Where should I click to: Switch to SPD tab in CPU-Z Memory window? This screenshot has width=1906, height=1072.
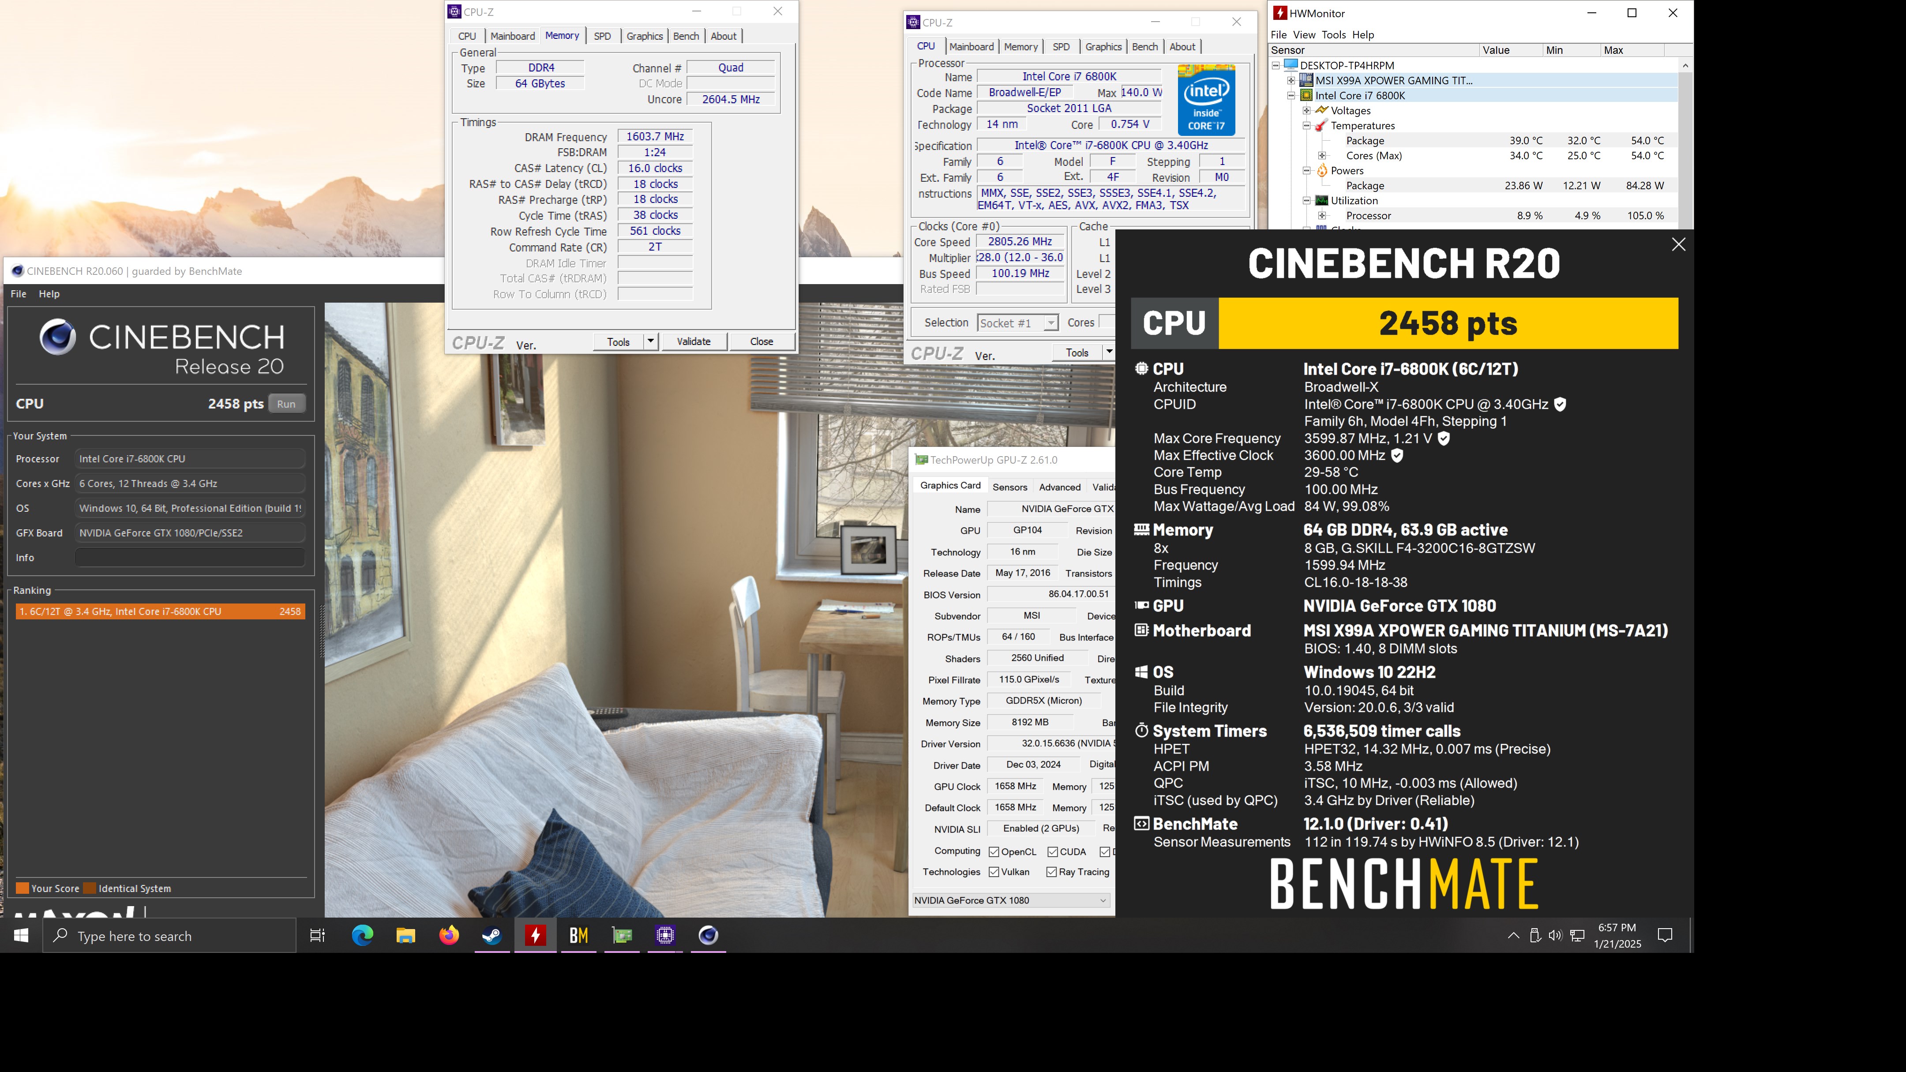click(602, 35)
